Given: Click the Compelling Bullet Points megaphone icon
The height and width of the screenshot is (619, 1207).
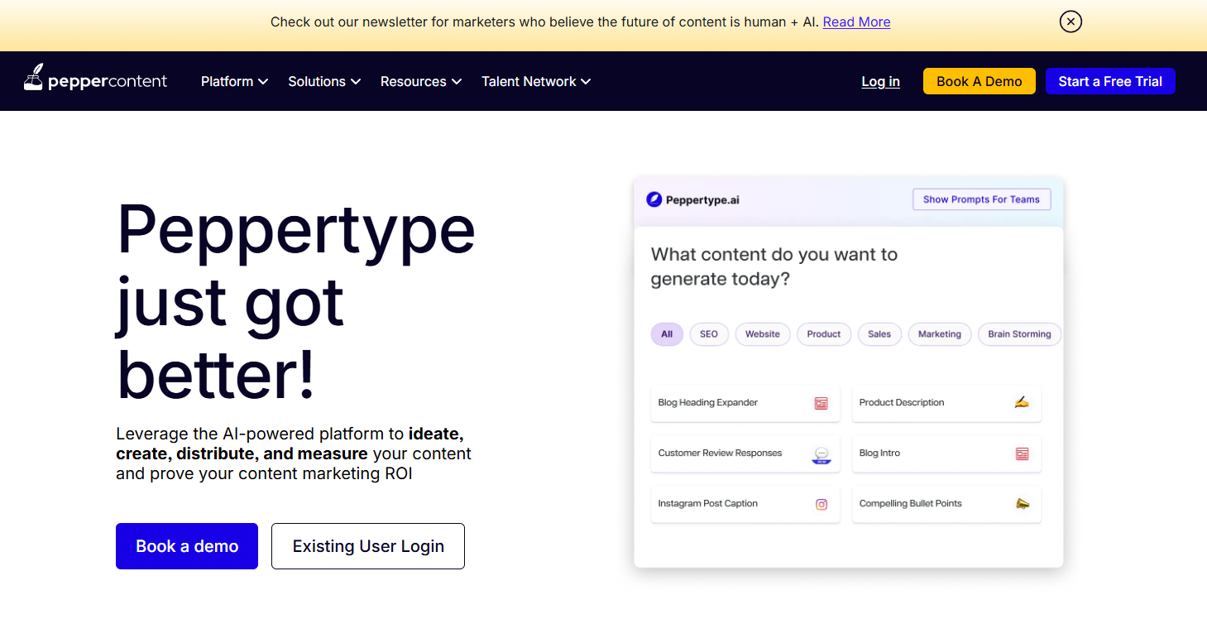Looking at the screenshot, I should (1023, 503).
